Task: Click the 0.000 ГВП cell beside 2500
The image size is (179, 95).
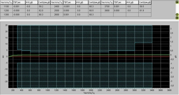Action: [x=69, y=10]
